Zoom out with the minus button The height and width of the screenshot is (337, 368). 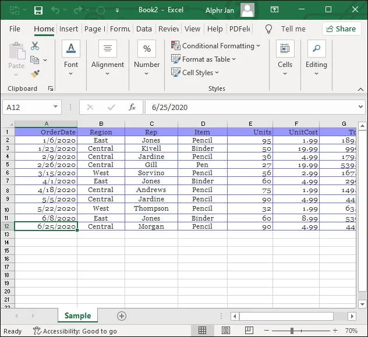tap(266, 331)
